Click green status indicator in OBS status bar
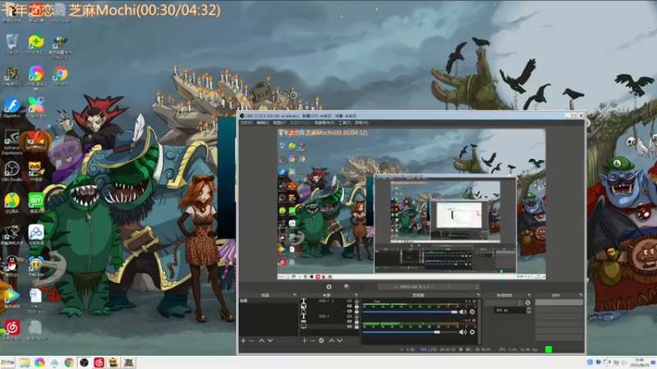Screen dimensions: 657x369 tap(549, 349)
